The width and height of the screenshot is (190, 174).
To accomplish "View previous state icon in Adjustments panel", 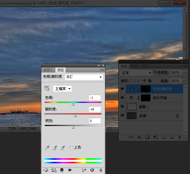I will pyautogui.click(x=84, y=170).
